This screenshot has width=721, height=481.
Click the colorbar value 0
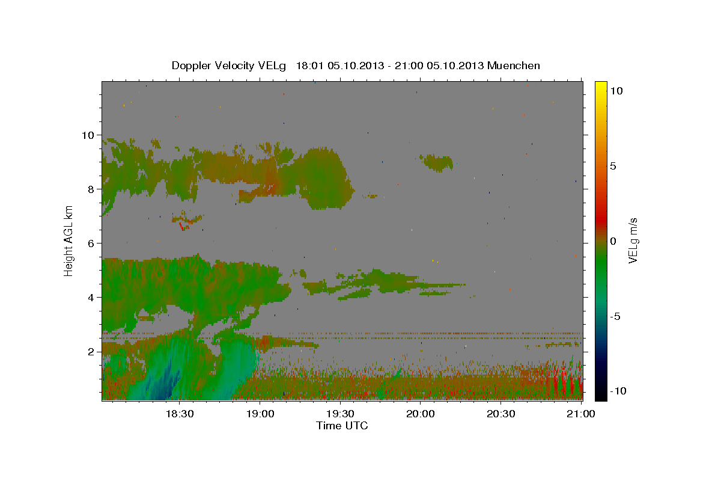(613, 241)
